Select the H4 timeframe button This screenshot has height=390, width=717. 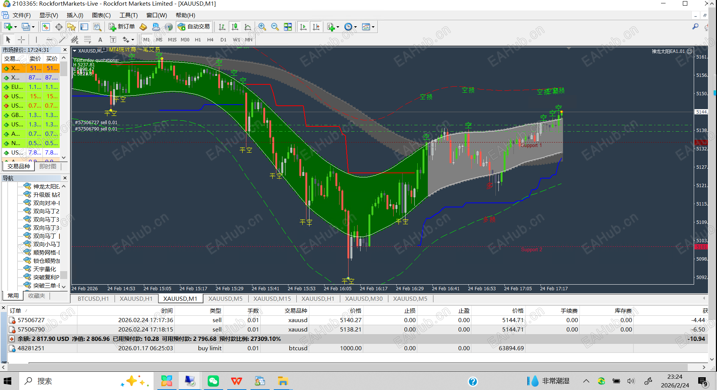210,39
